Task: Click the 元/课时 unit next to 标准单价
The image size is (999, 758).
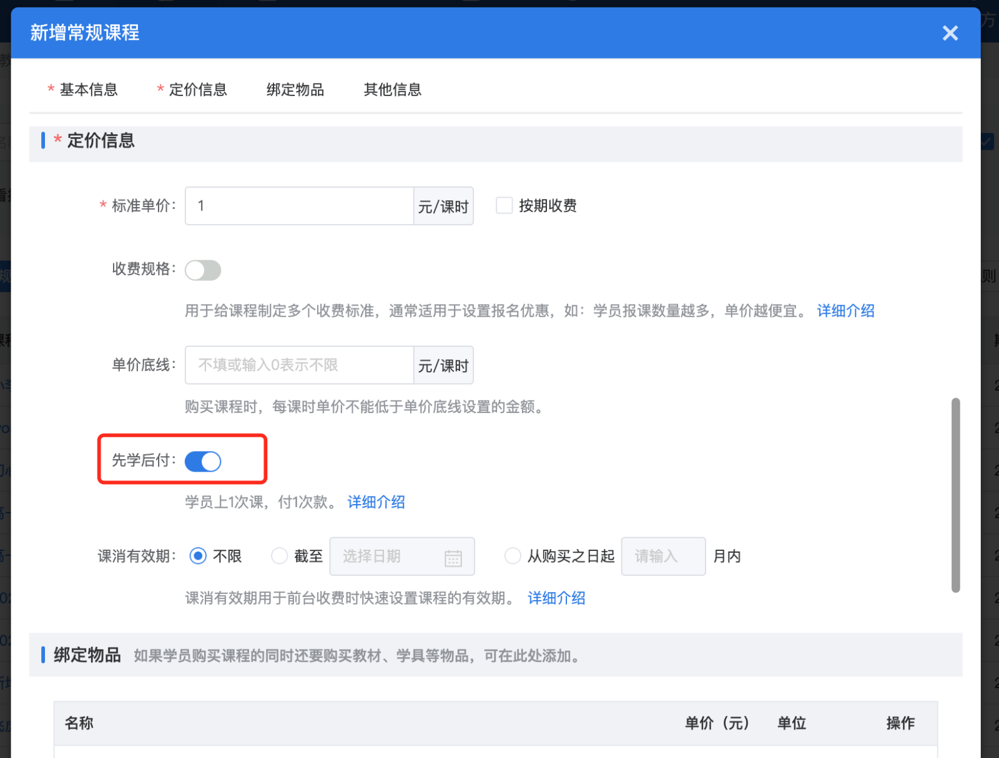Action: click(x=443, y=207)
